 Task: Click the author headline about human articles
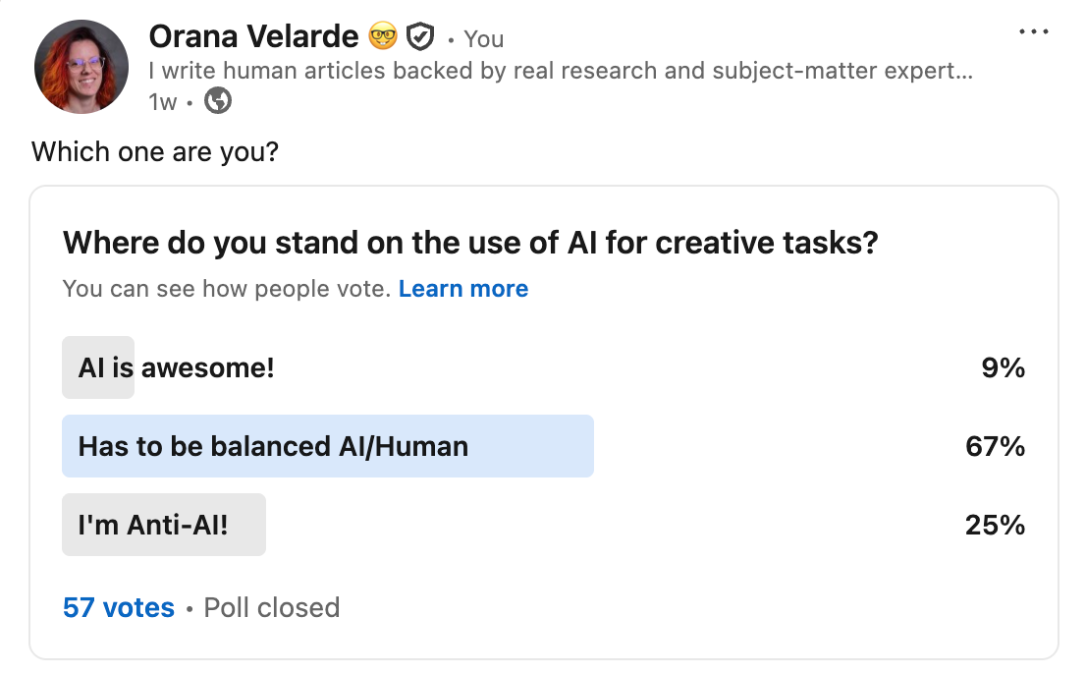coord(560,72)
